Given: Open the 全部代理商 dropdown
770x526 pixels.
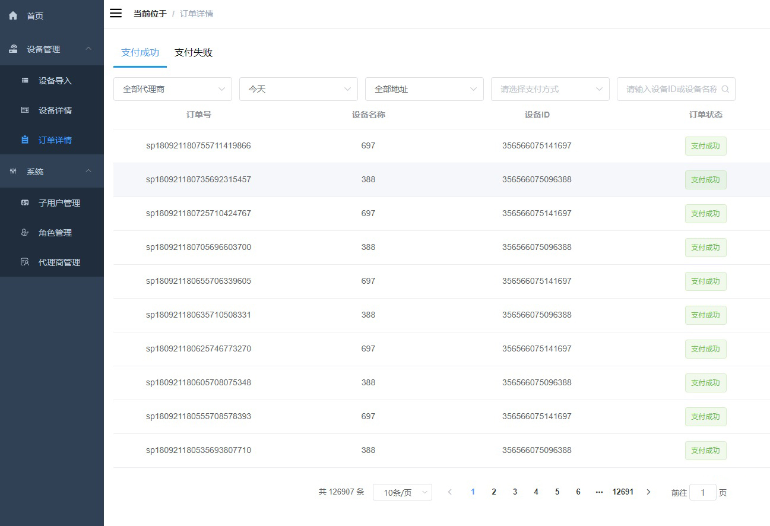Looking at the screenshot, I should 172,89.
